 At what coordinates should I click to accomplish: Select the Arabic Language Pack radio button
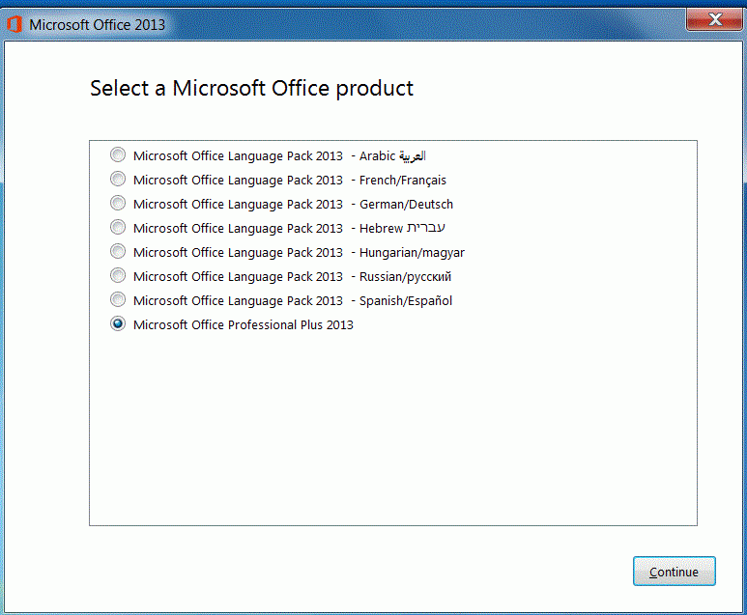pos(118,154)
